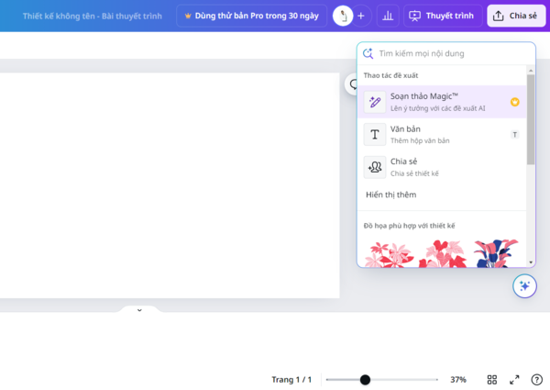Collapse page panel with the chevron handle
This screenshot has width=550, height=390.
(139, 309)
